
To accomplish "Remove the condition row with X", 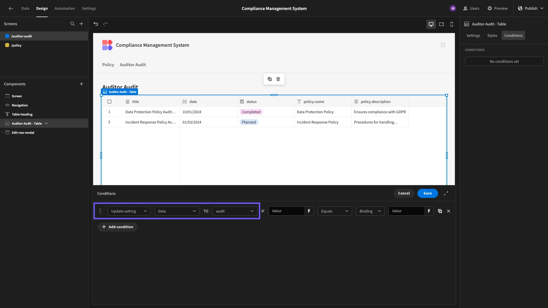I will tap(449, 211).
